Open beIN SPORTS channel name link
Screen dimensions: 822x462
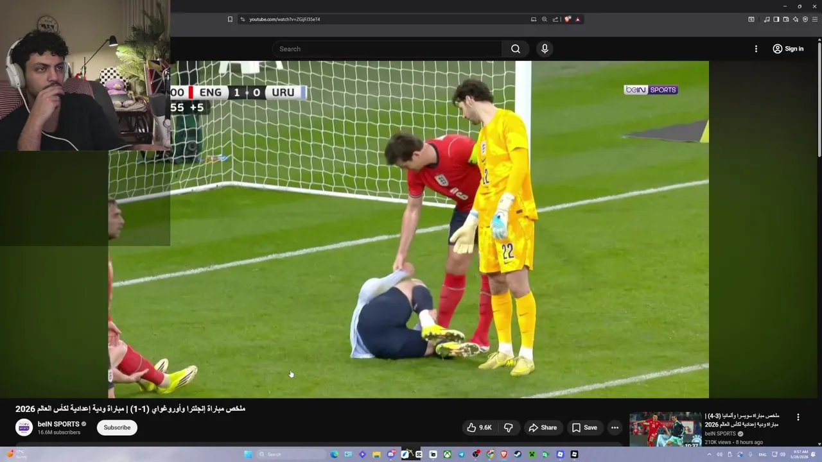click(58, 424)
